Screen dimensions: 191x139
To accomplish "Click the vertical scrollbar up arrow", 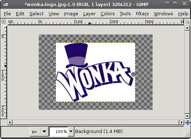I will (x=187, y=28).
